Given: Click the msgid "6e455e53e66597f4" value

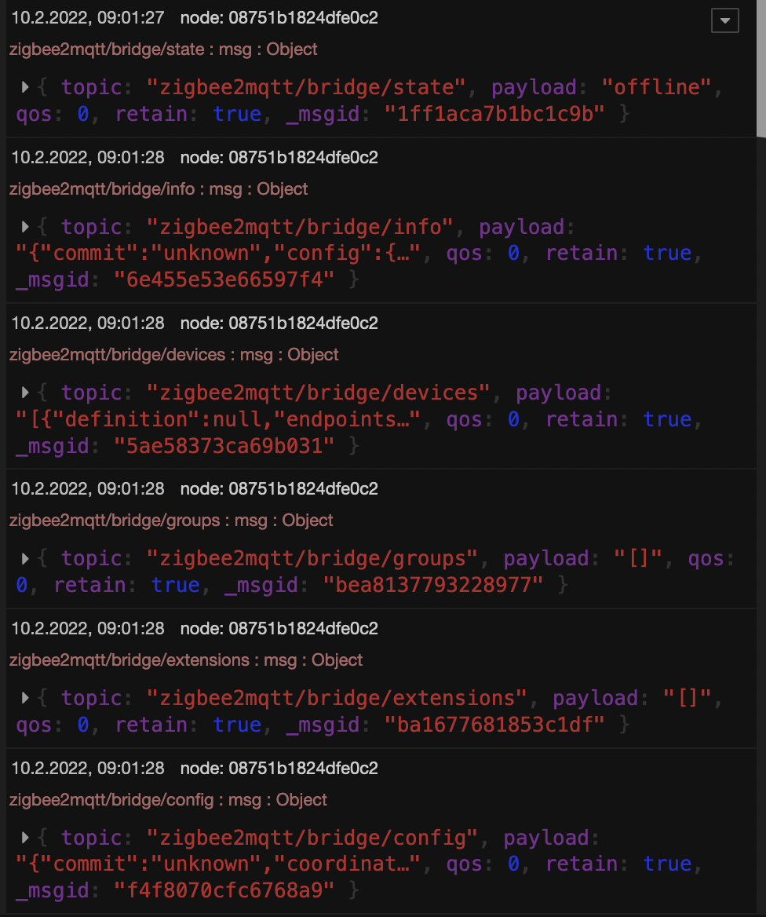Looking at the screenshot, I should [224, 279].
